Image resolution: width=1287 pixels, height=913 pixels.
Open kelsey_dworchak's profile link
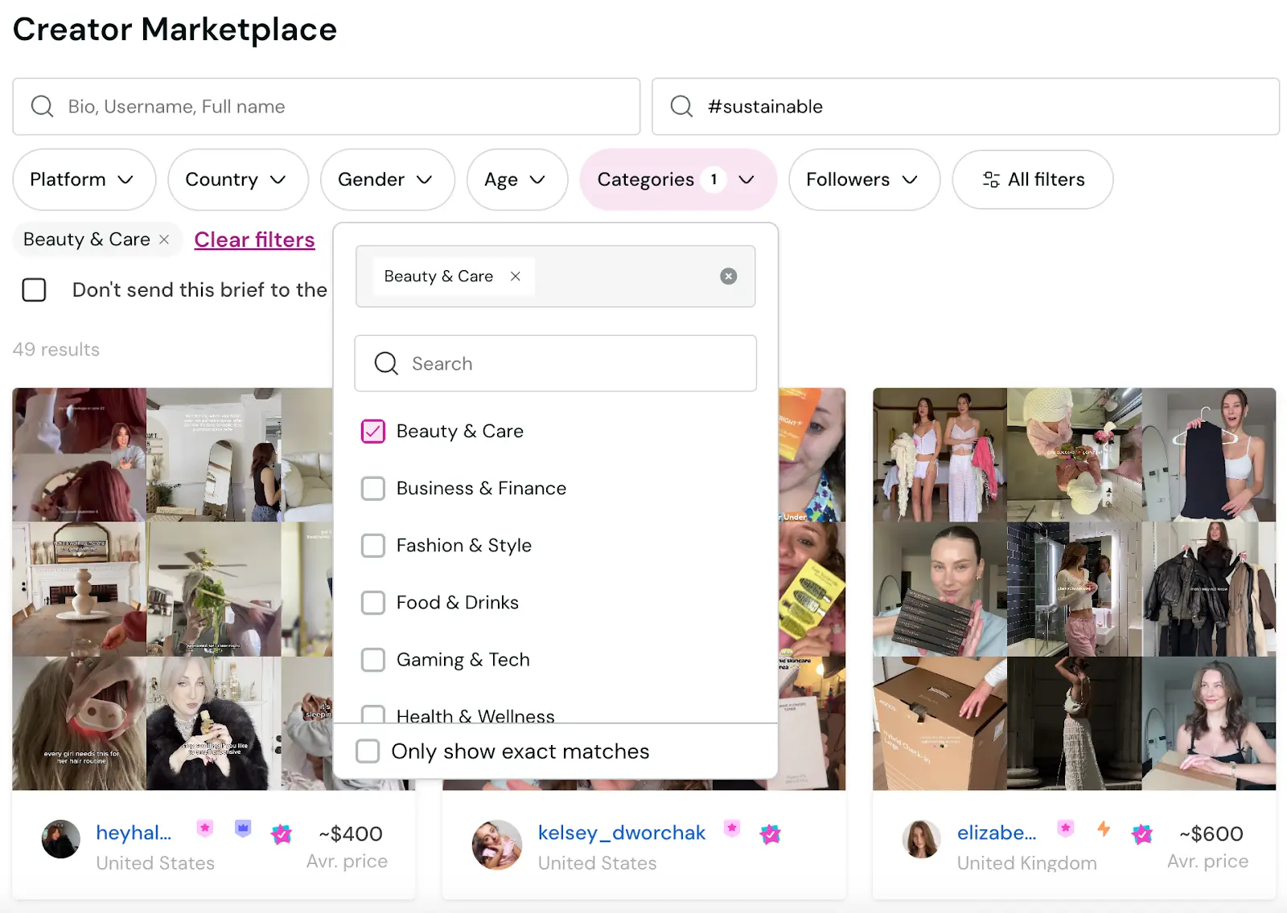(621, 833)
